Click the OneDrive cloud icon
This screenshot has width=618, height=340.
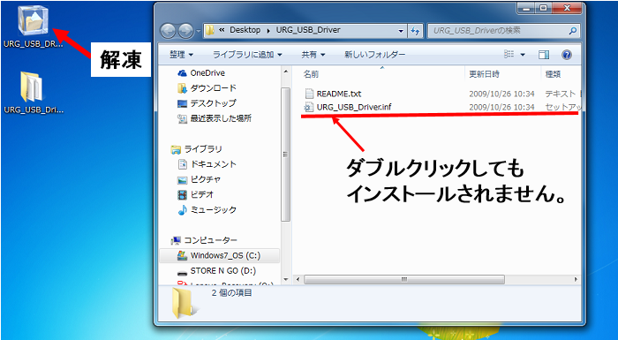click(182, 73)
